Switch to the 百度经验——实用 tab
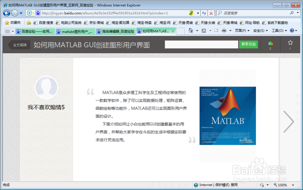The width and height of the screenshot is (303, 190). (35, 31)
